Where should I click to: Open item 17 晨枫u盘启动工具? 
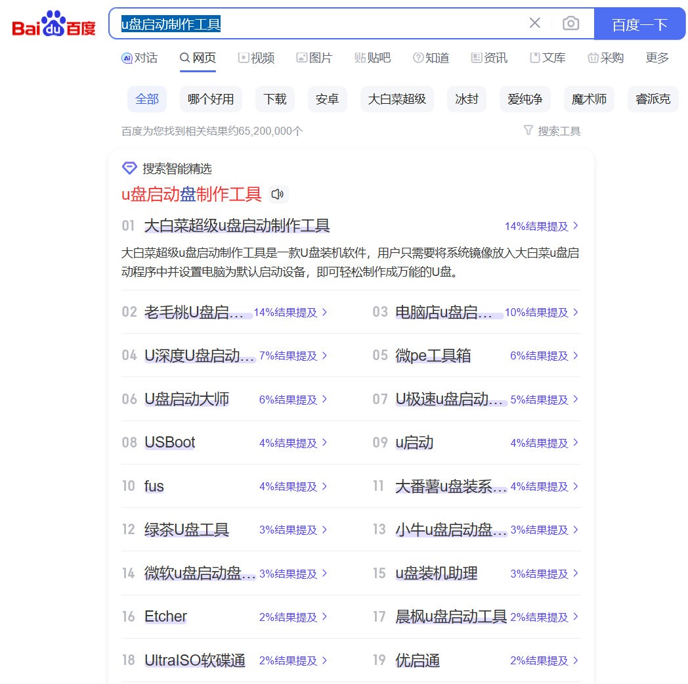point(451,617)
